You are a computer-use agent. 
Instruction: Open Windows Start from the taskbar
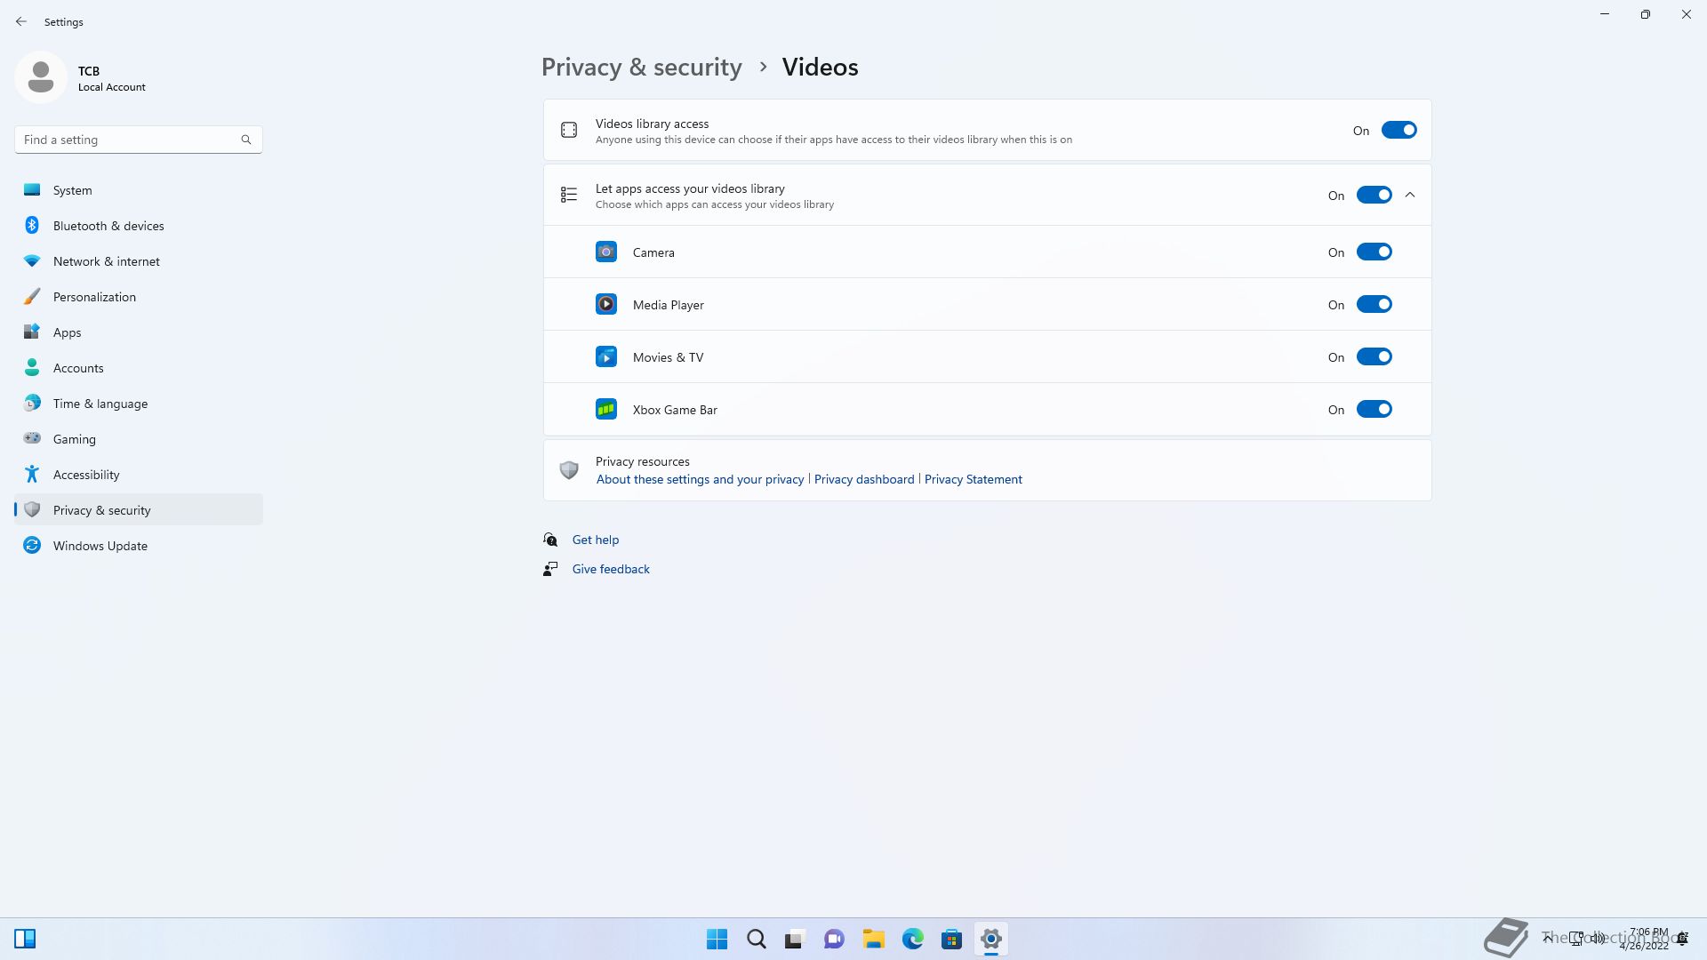coord(717,939)
